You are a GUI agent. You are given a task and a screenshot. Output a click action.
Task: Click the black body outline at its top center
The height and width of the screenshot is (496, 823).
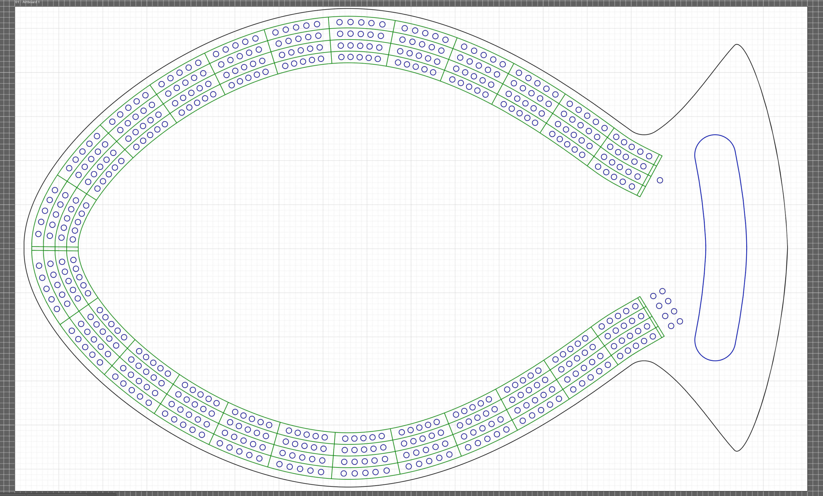(348, 9)
